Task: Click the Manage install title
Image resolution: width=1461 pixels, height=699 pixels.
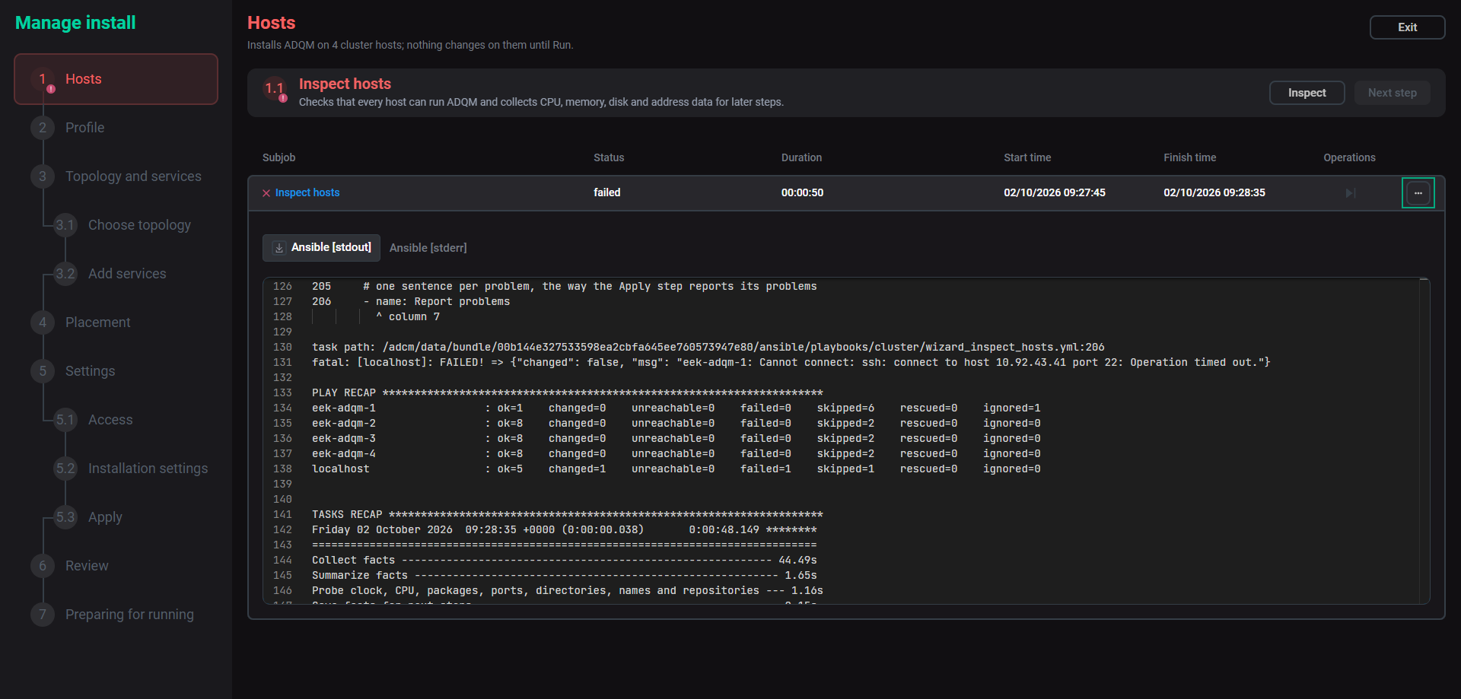Action: coord(75,23)
